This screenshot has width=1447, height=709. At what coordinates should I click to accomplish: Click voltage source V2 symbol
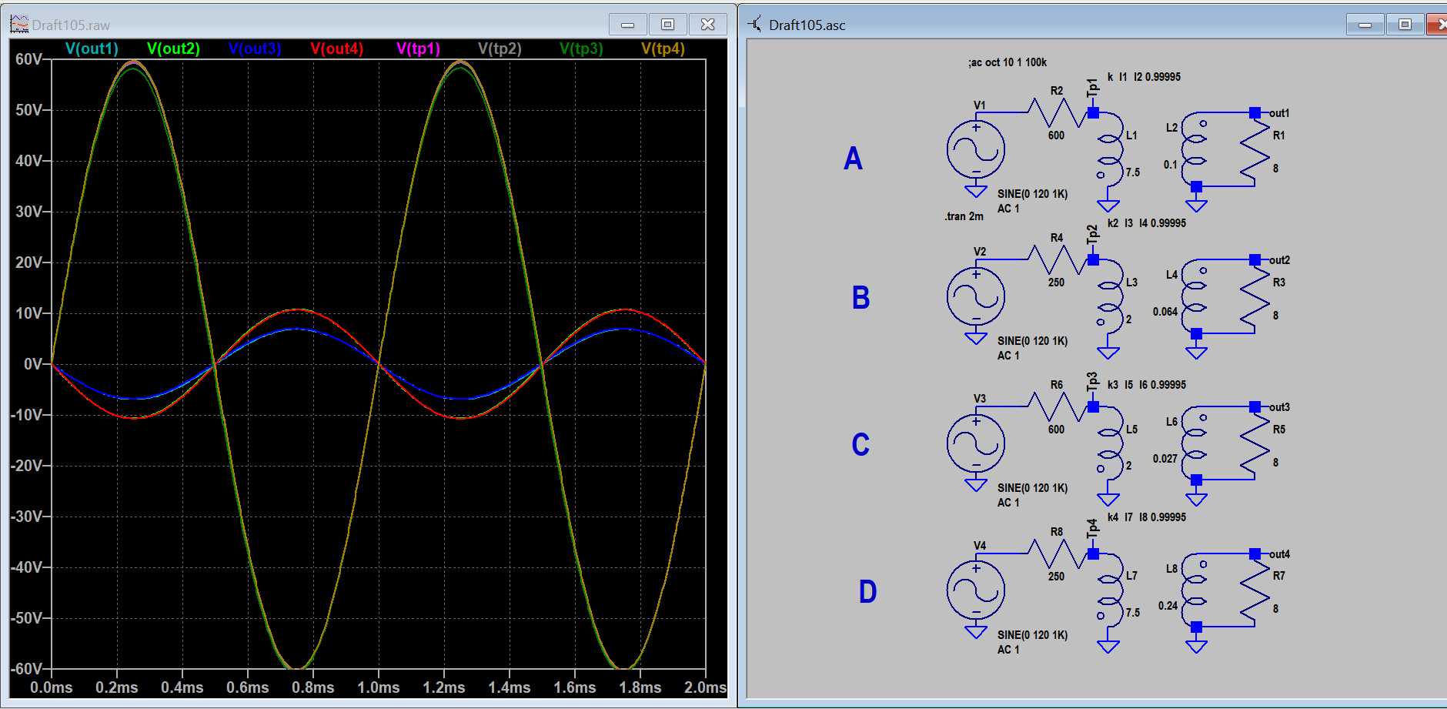tap(976, 296)
